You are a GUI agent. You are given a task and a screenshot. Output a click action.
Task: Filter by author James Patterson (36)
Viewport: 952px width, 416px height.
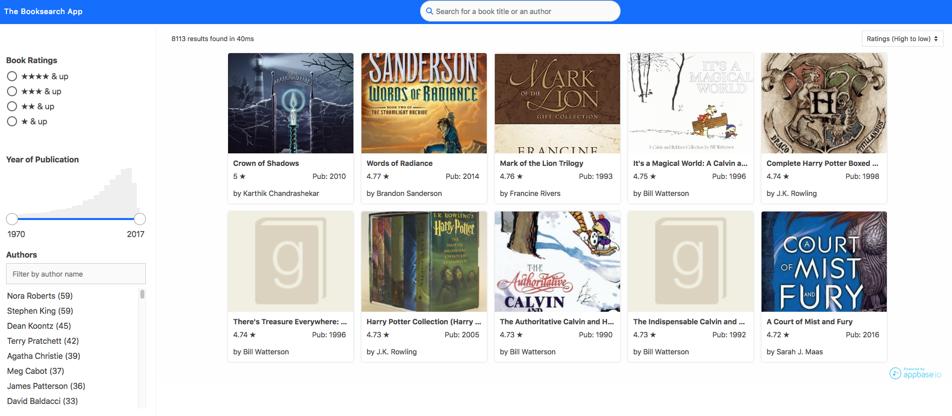(x=46, y=386)
